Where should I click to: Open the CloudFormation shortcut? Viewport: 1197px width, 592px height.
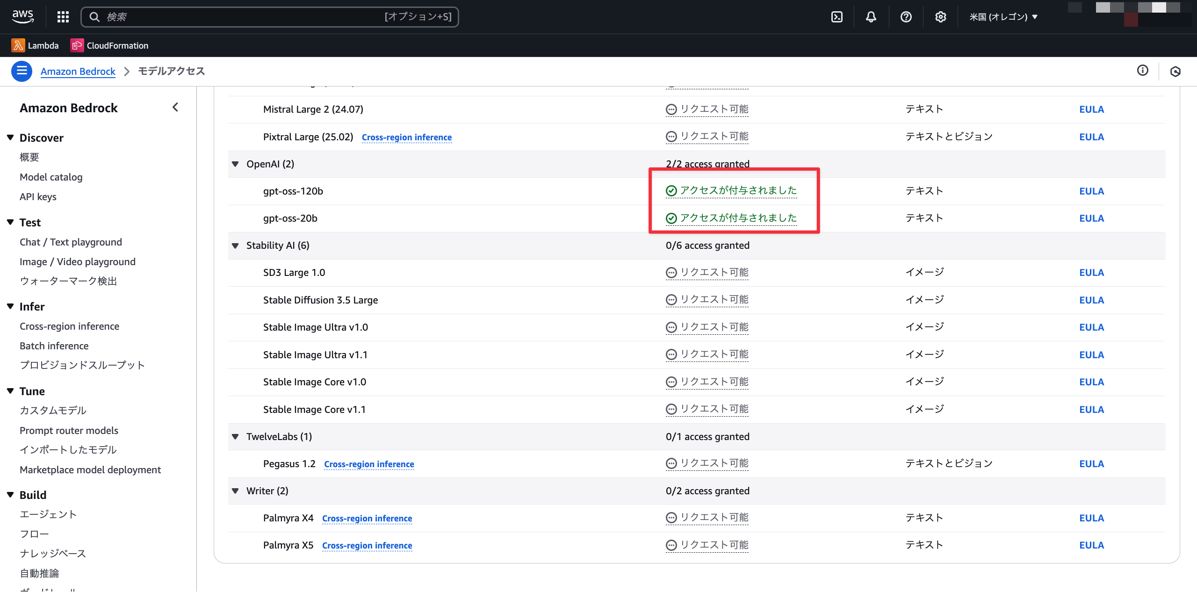click(x=109, y=45)
